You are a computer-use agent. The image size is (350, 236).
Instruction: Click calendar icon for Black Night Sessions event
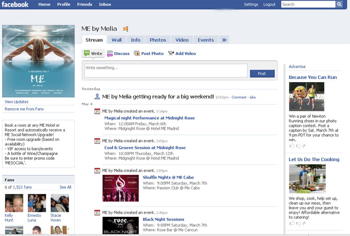point(97,213)
